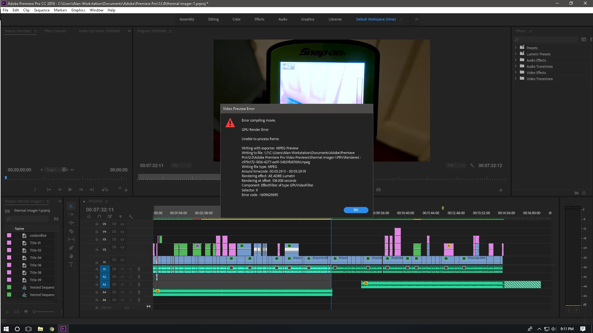
Task: Expand Video Transitions folder
Action: pos(516,78)
